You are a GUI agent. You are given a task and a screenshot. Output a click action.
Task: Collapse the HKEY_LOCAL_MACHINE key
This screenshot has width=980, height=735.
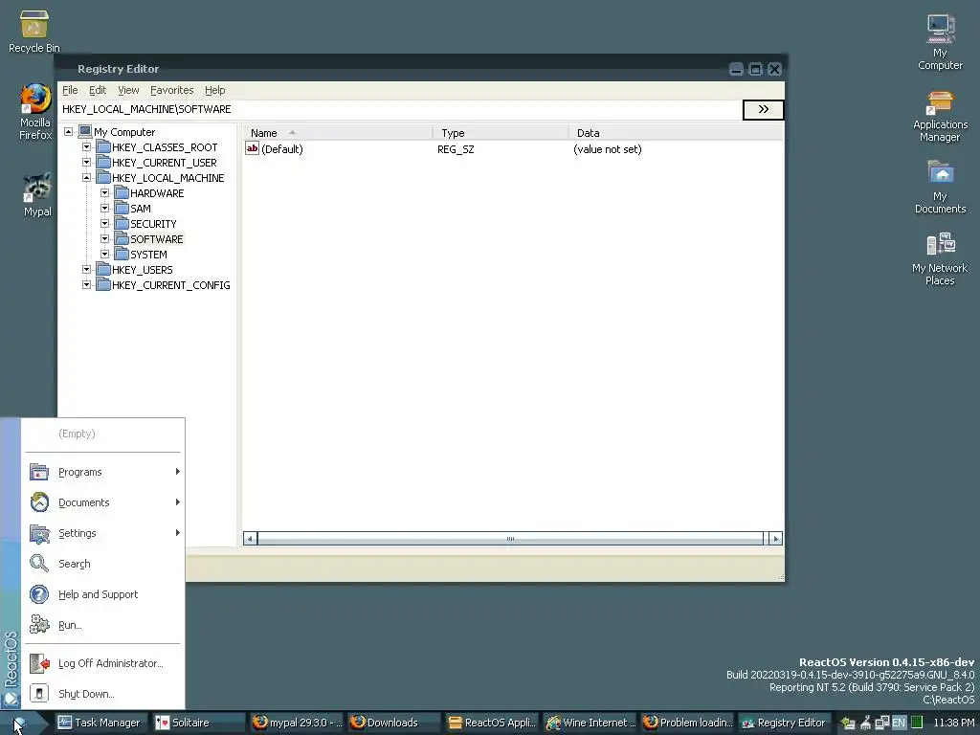tap(87, 178)
